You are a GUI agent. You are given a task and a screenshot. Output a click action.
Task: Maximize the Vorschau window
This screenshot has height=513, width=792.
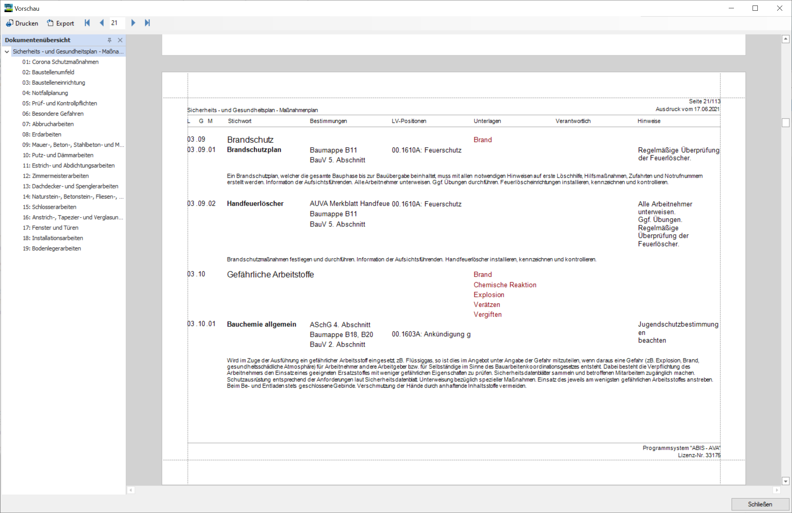pos(755,8)
